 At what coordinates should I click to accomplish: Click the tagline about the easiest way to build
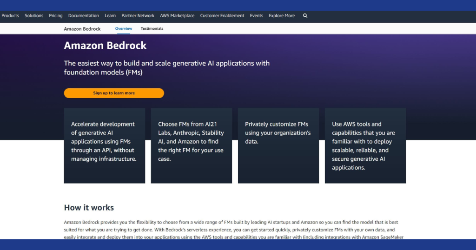(x=167, y=68)
